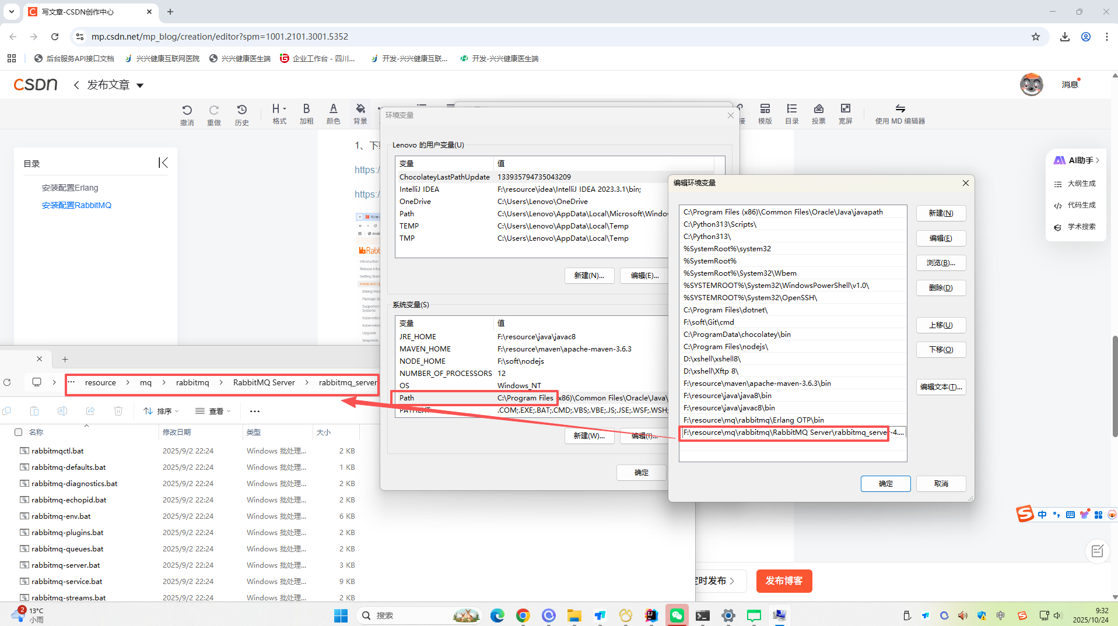
Task: Click the redo (重做) icon
Action: pos(213,114)
